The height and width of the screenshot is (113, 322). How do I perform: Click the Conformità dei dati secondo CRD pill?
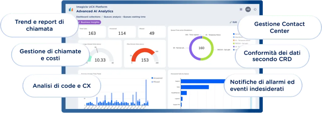click(x=272, y=56)
